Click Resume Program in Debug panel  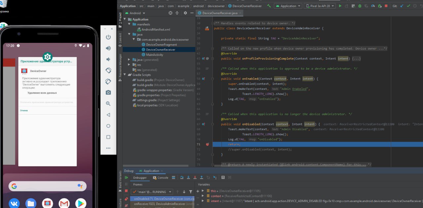coord(126,178)
